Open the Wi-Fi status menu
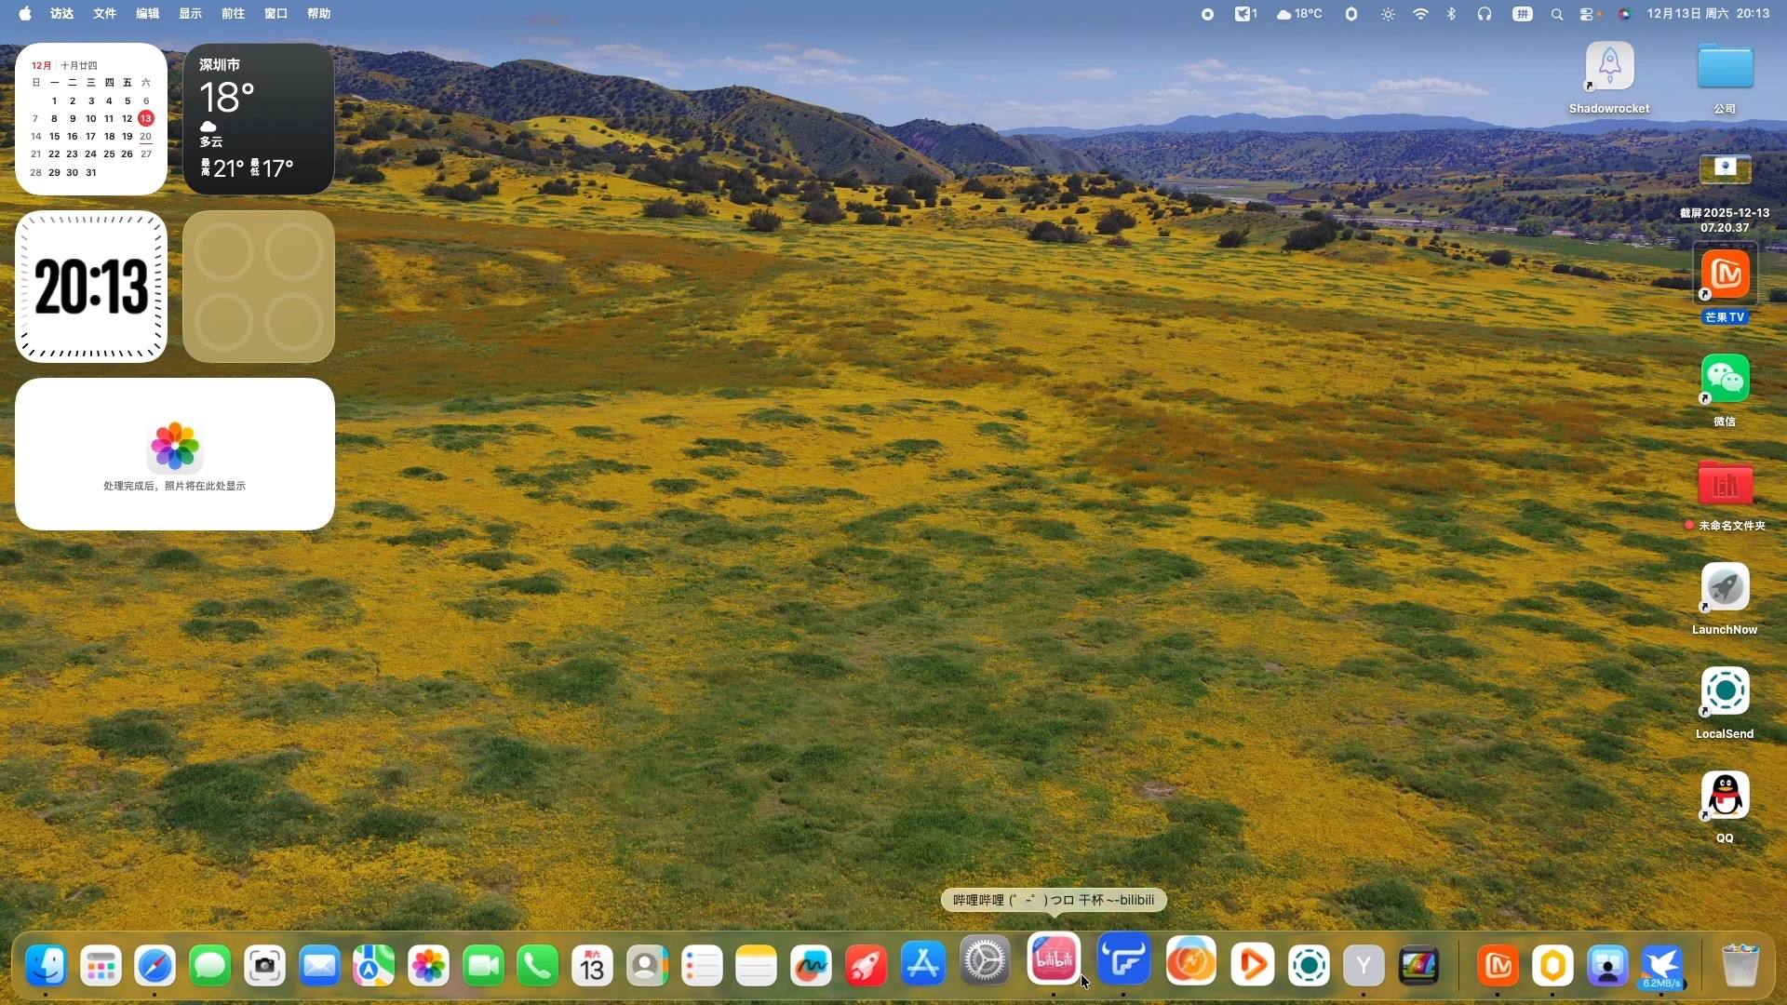Image resolution: width=1787 pixels, height=1005 pixels. [x=1420, y=13]
